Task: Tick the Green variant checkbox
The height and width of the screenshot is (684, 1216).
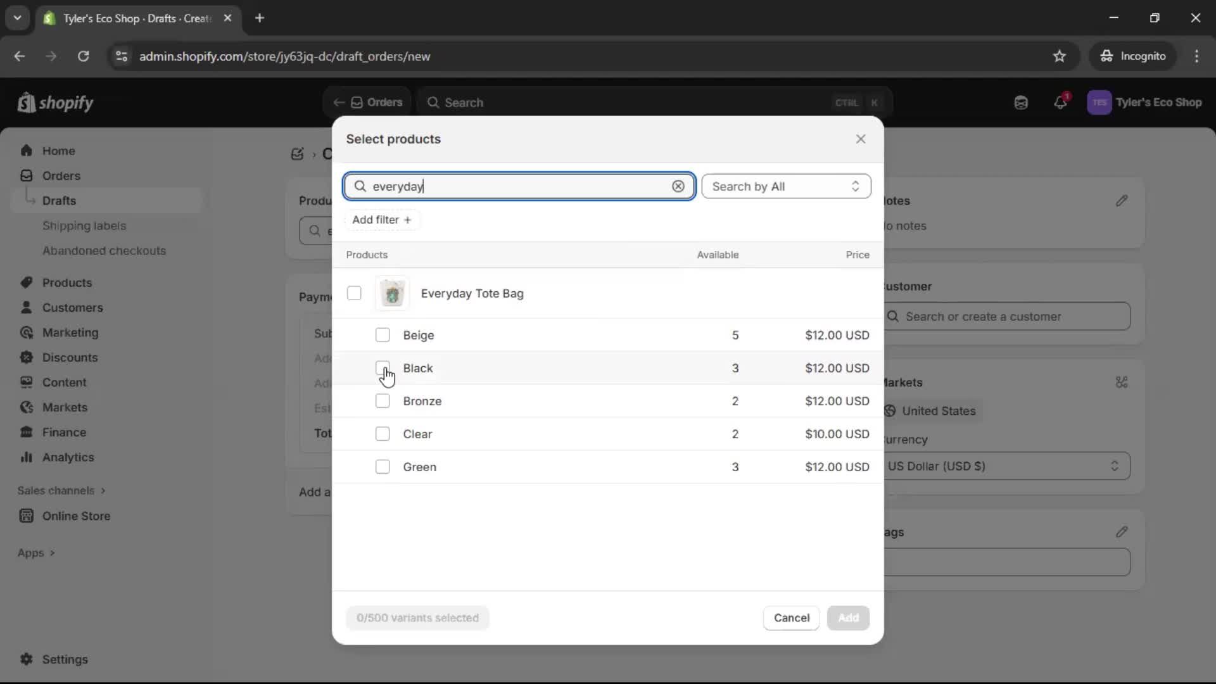Action: (383, 467)
